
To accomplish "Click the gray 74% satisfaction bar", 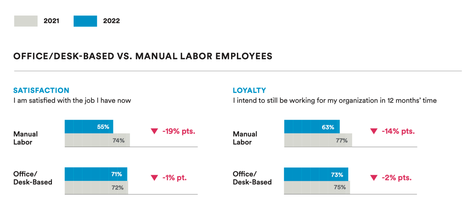I will 97,140.
